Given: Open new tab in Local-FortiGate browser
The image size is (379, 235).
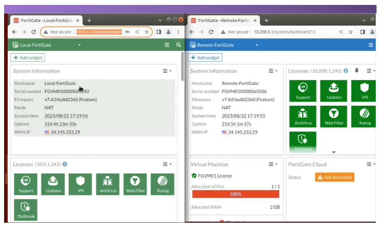Looking at the screenshot, I should tap(89, 21).
